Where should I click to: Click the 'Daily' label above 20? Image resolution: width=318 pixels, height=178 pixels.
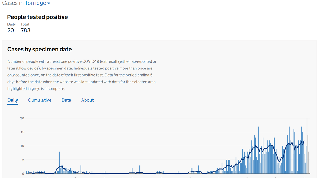point(11,24)
